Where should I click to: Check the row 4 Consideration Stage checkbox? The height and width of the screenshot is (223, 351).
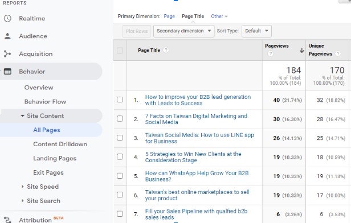tap(120, 156)
